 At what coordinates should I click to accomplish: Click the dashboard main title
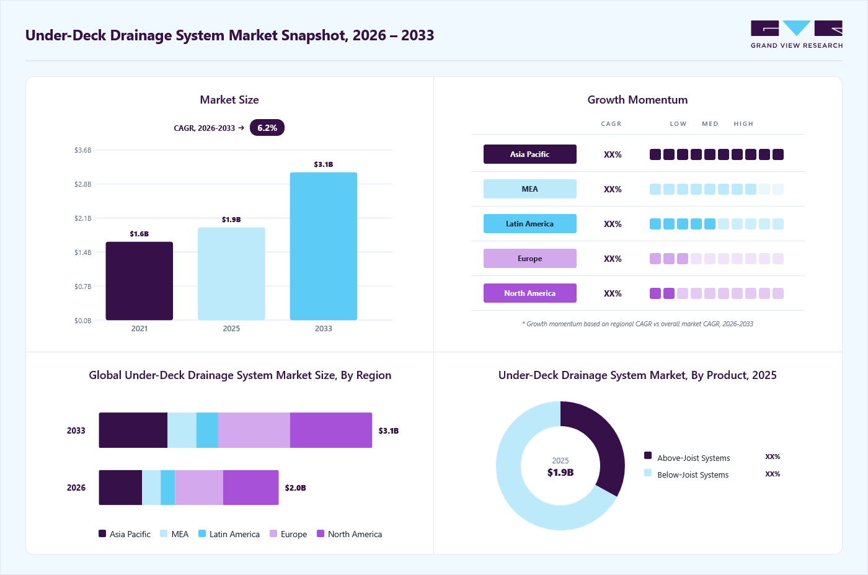(x=229, y=35)
